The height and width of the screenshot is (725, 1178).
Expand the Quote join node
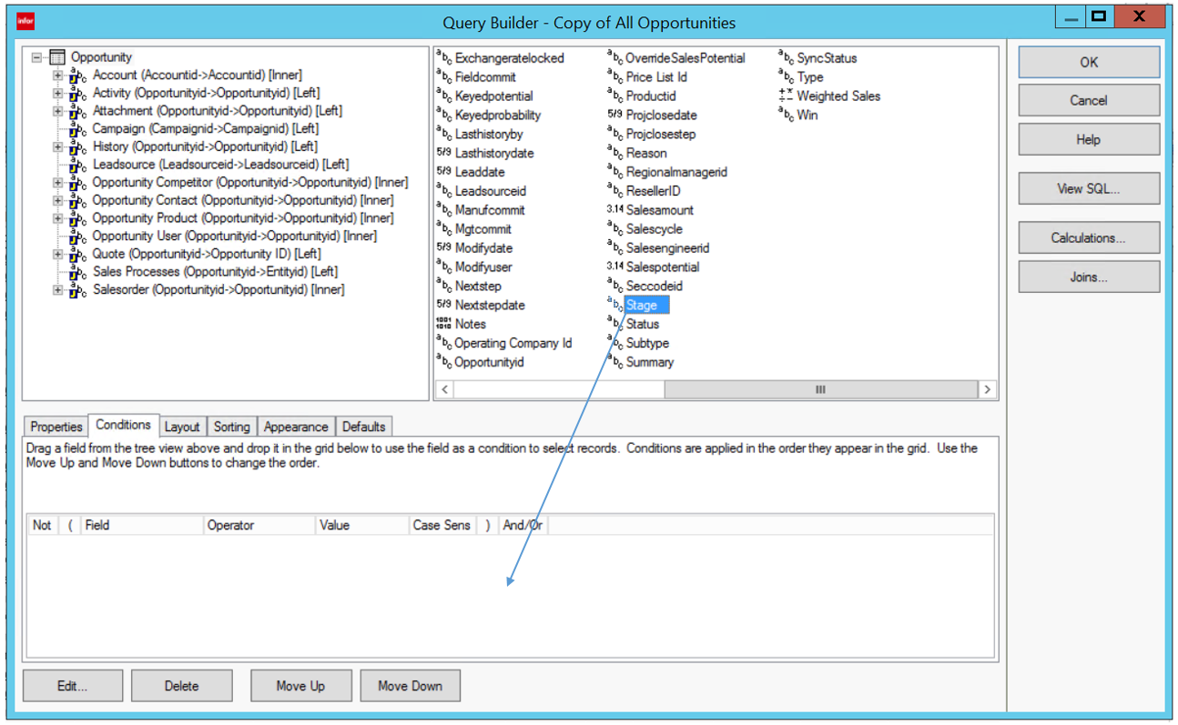(58, 254)
